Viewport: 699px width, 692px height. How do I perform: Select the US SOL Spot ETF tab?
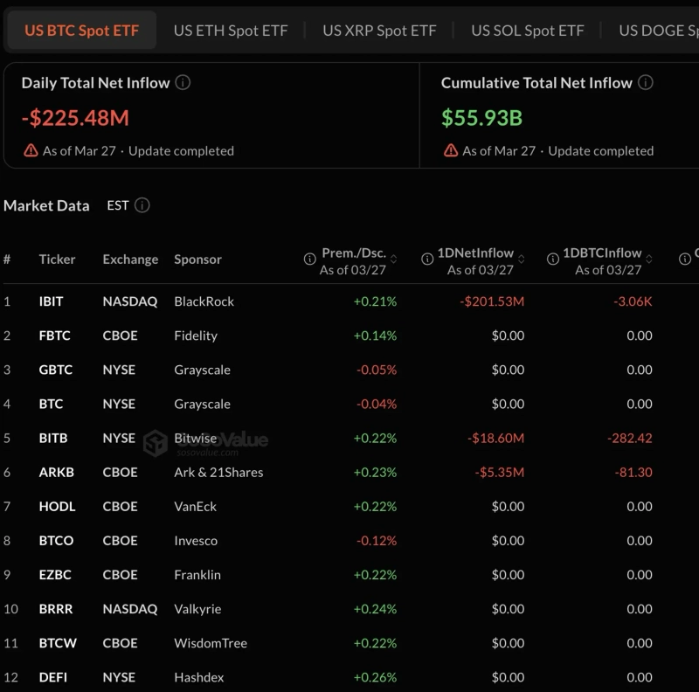(x=527, y=31)
